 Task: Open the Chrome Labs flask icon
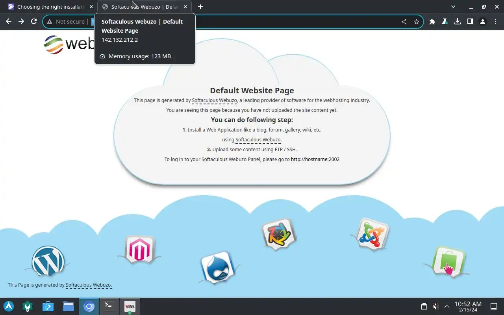coord(445,22)
